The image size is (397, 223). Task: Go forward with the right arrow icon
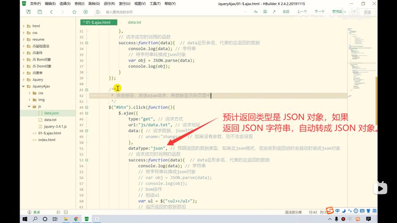(x=63, y=12)
